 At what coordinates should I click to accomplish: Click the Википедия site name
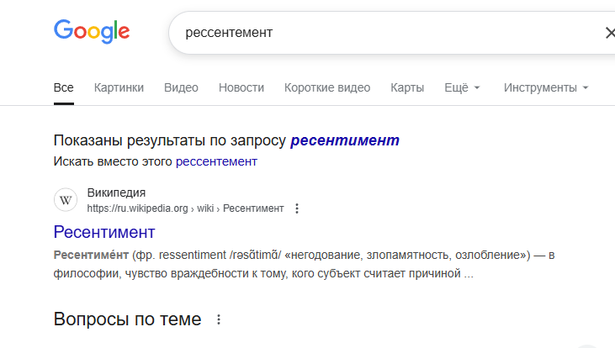(x=116, y=192)
